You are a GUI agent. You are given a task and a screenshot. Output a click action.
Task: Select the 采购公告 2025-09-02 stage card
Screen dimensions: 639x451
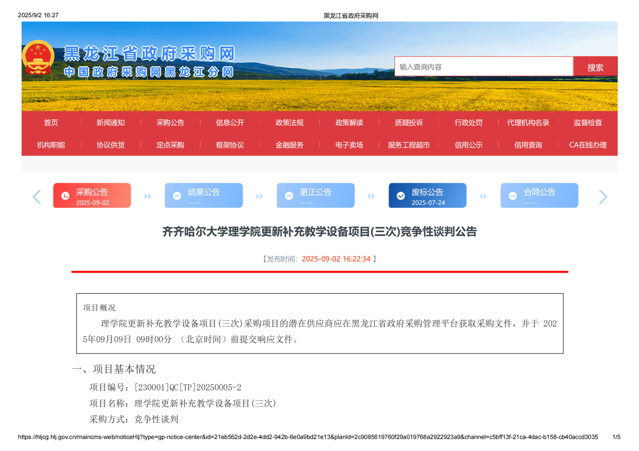[x=92, y=195]
